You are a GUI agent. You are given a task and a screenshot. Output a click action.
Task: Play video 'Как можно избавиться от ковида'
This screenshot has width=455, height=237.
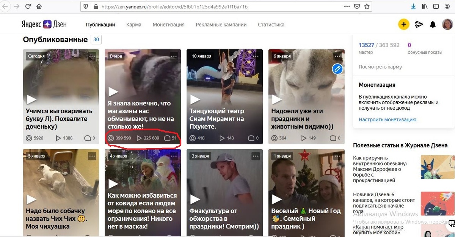tap(113, 184)
